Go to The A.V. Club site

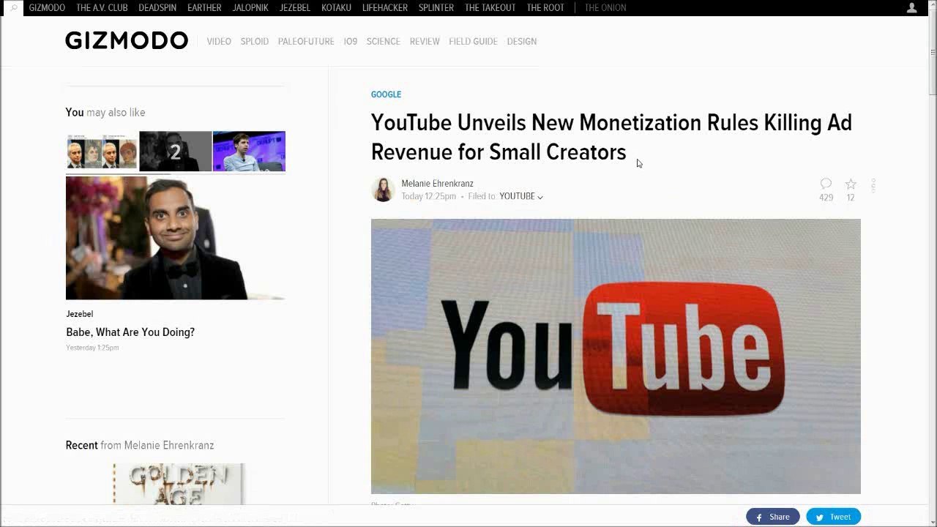[x=102, y=7]
